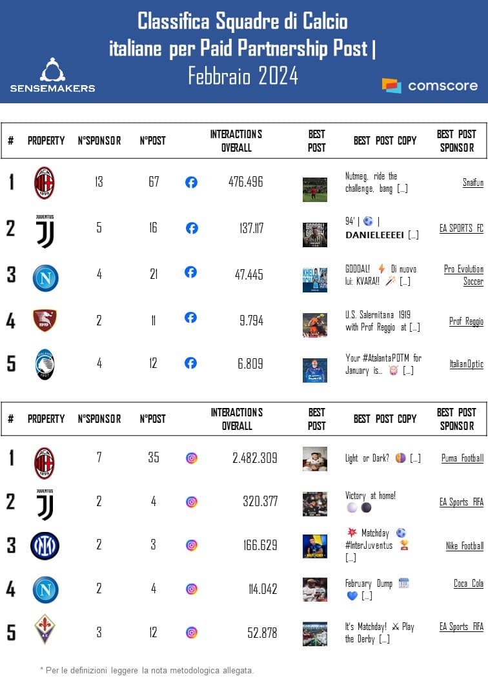
Task: Open Milan's best Facebook post thumbnail
Action: click(x=315, y=189)
